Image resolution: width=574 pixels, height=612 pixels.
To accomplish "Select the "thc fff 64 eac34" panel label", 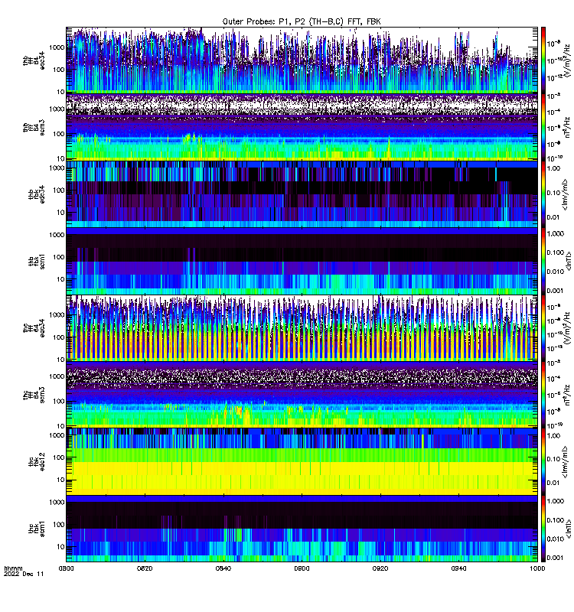I will [34, 328].
